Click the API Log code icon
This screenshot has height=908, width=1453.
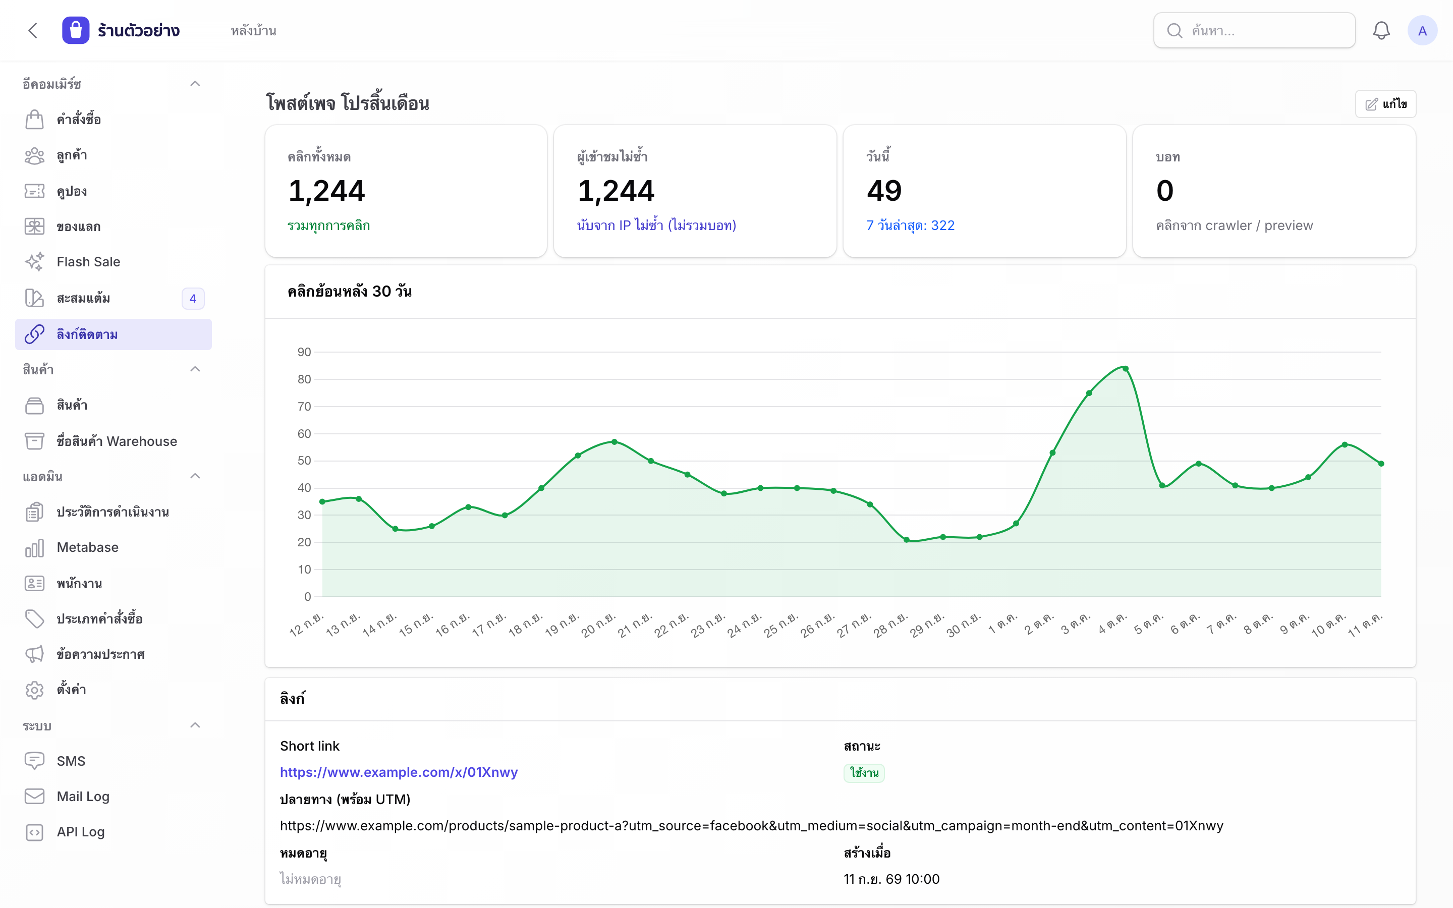(x=35, y=832)
